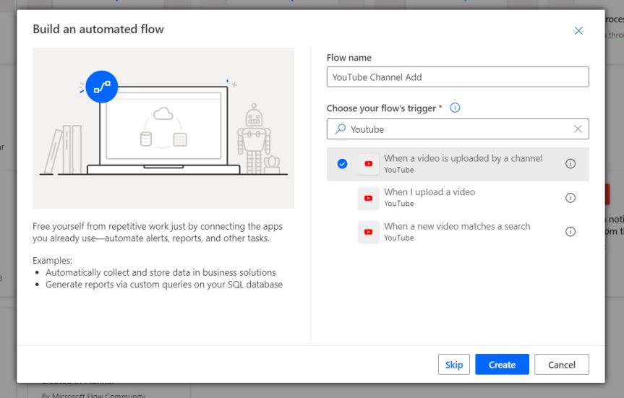Close the Build an automated flow dialog
Image resolution: width=624 pixels, height=398 pixels.
pyautogui.click(x=578, y=31)
